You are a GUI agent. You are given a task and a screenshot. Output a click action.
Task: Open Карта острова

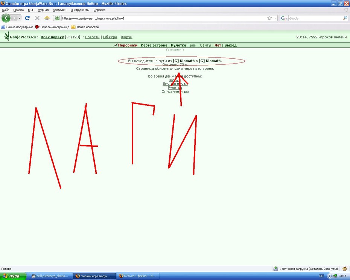(x=154, y=45)
